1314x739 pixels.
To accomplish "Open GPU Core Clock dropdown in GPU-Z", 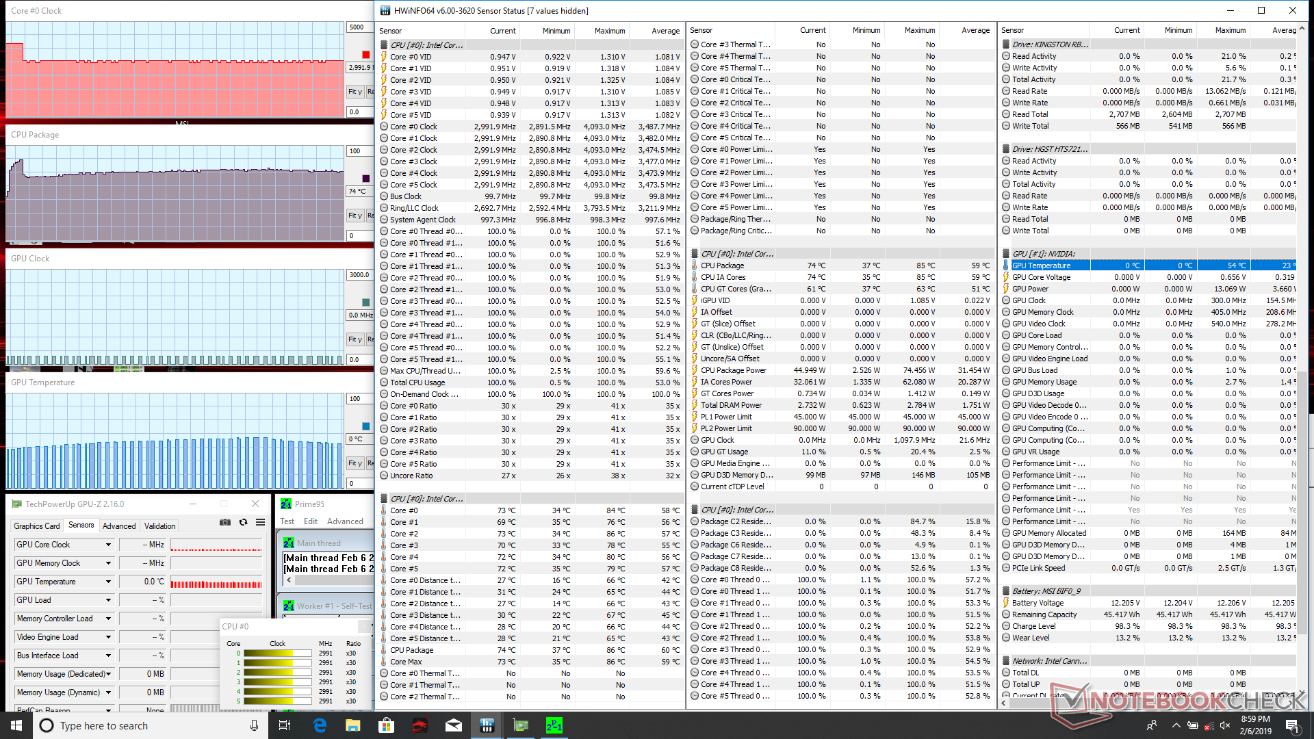I will [x=108, y=545].
